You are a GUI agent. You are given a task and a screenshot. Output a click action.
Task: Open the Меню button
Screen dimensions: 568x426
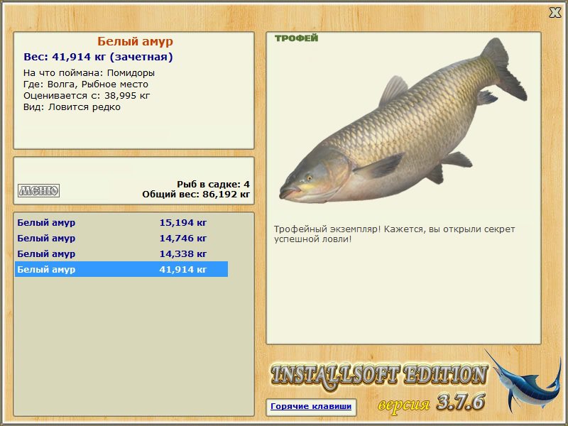(x=38, y=190)
